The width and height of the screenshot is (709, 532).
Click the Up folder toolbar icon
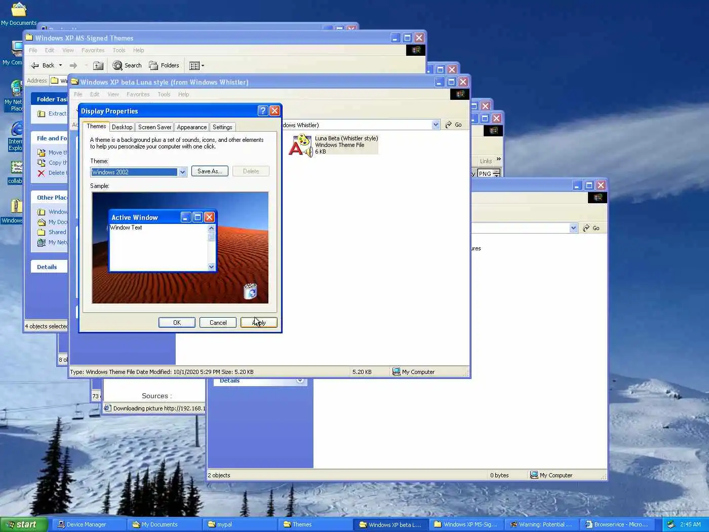pyautogui.click(x=99, y=65)
